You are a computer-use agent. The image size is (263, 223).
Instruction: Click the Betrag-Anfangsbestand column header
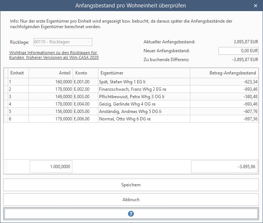[x=224, y=73]
